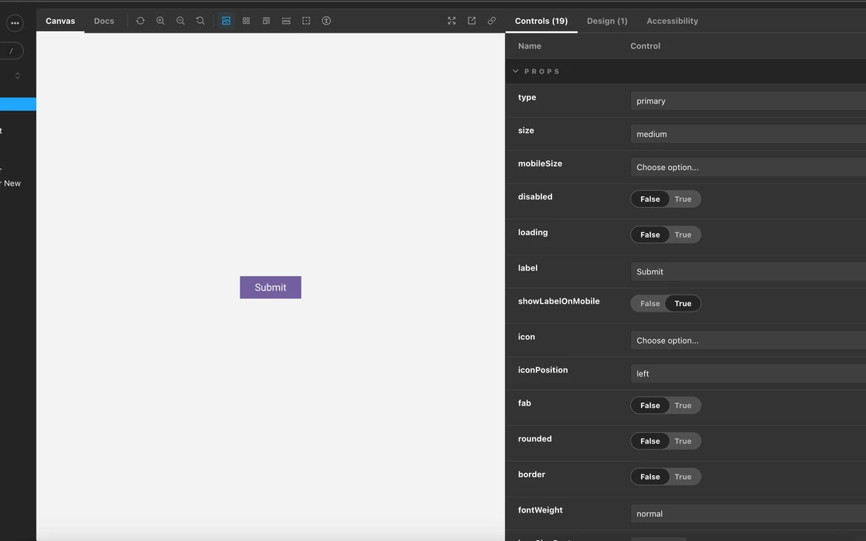
Task: Open the Controls (19) tab
Action: point(541,21)
